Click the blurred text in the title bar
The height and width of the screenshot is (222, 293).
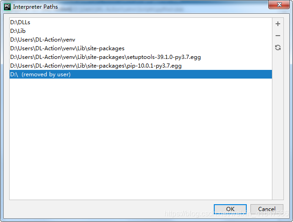pyautogui.click(x=124, y=8)
